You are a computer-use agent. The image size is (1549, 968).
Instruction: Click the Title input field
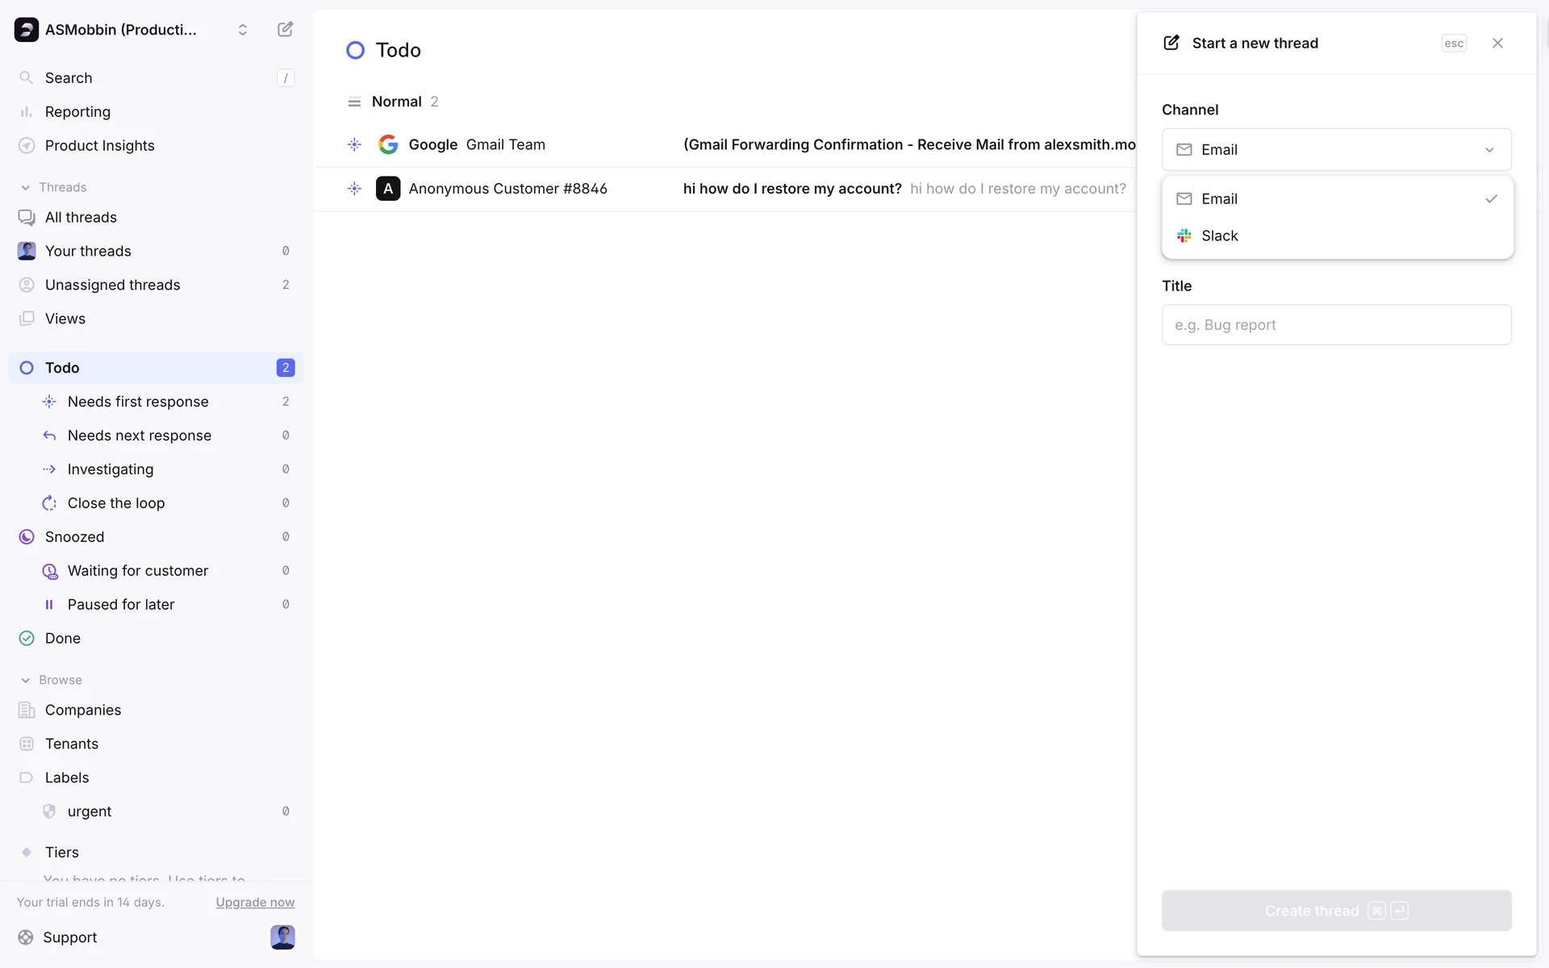click(x=1336, y=325)
